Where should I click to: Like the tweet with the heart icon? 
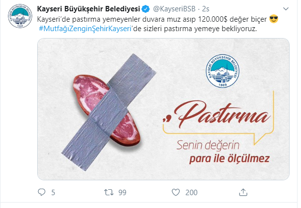pyautogui.click(x=176, y=192)
